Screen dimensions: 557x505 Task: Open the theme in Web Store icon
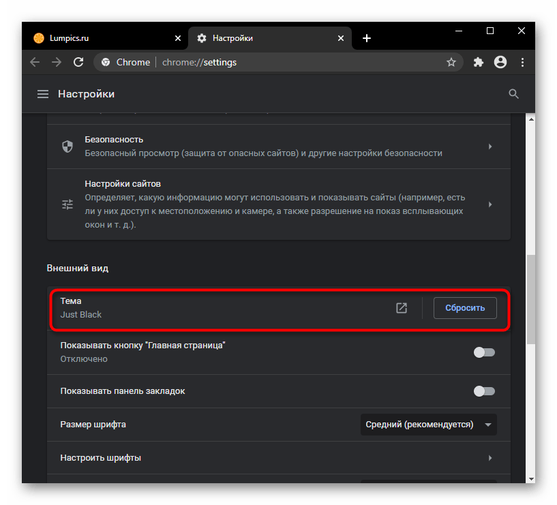402,308
